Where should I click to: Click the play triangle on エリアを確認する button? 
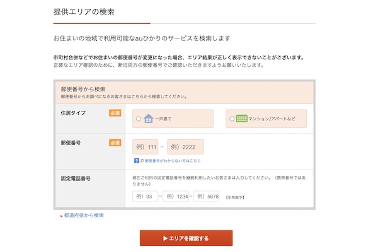click(x=165, y=238)
